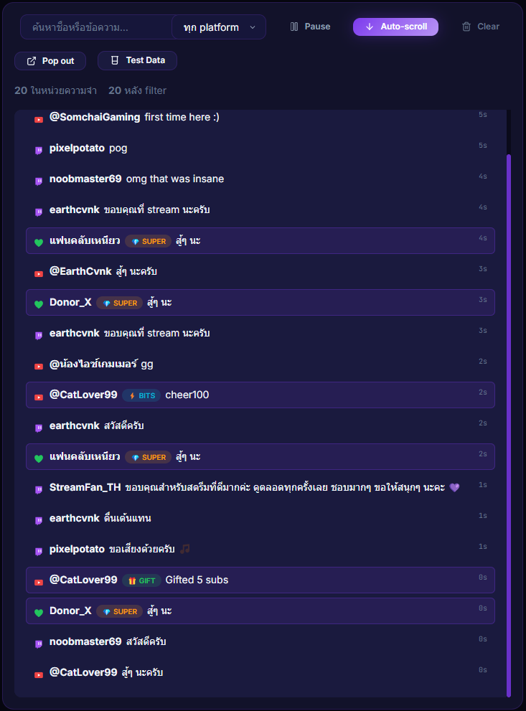Open the ทุก platform dropdown

(217, 26)
